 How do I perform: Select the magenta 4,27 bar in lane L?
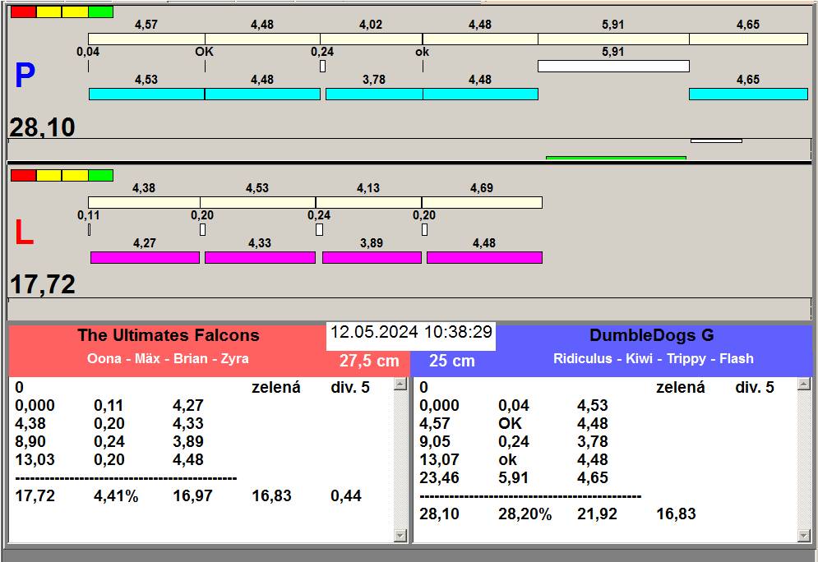point(145,257)
